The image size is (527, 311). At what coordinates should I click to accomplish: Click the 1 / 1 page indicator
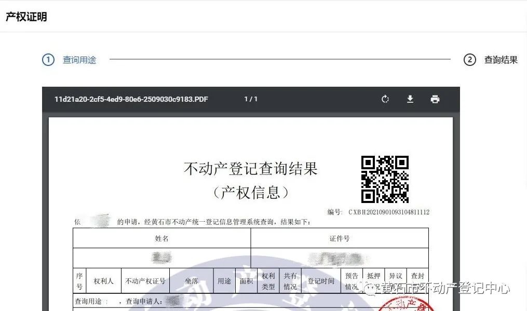(x=251, y=99)
